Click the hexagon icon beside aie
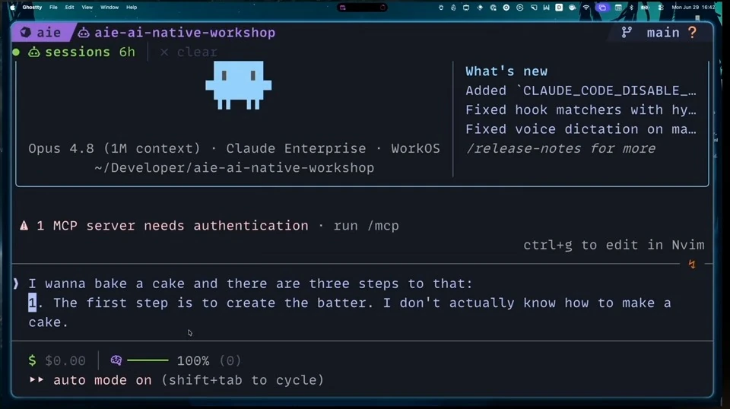Image resolution: width=730 pixels, height=409 pixels. [26, 33]
